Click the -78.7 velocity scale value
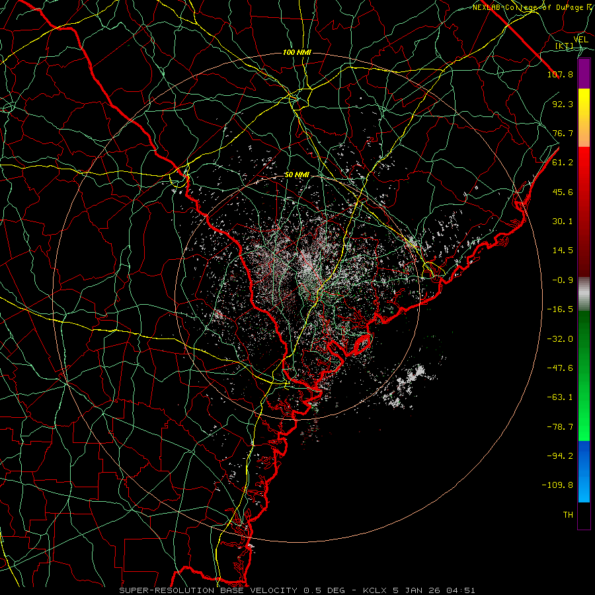The image size is (595, 595). point(560,427)
